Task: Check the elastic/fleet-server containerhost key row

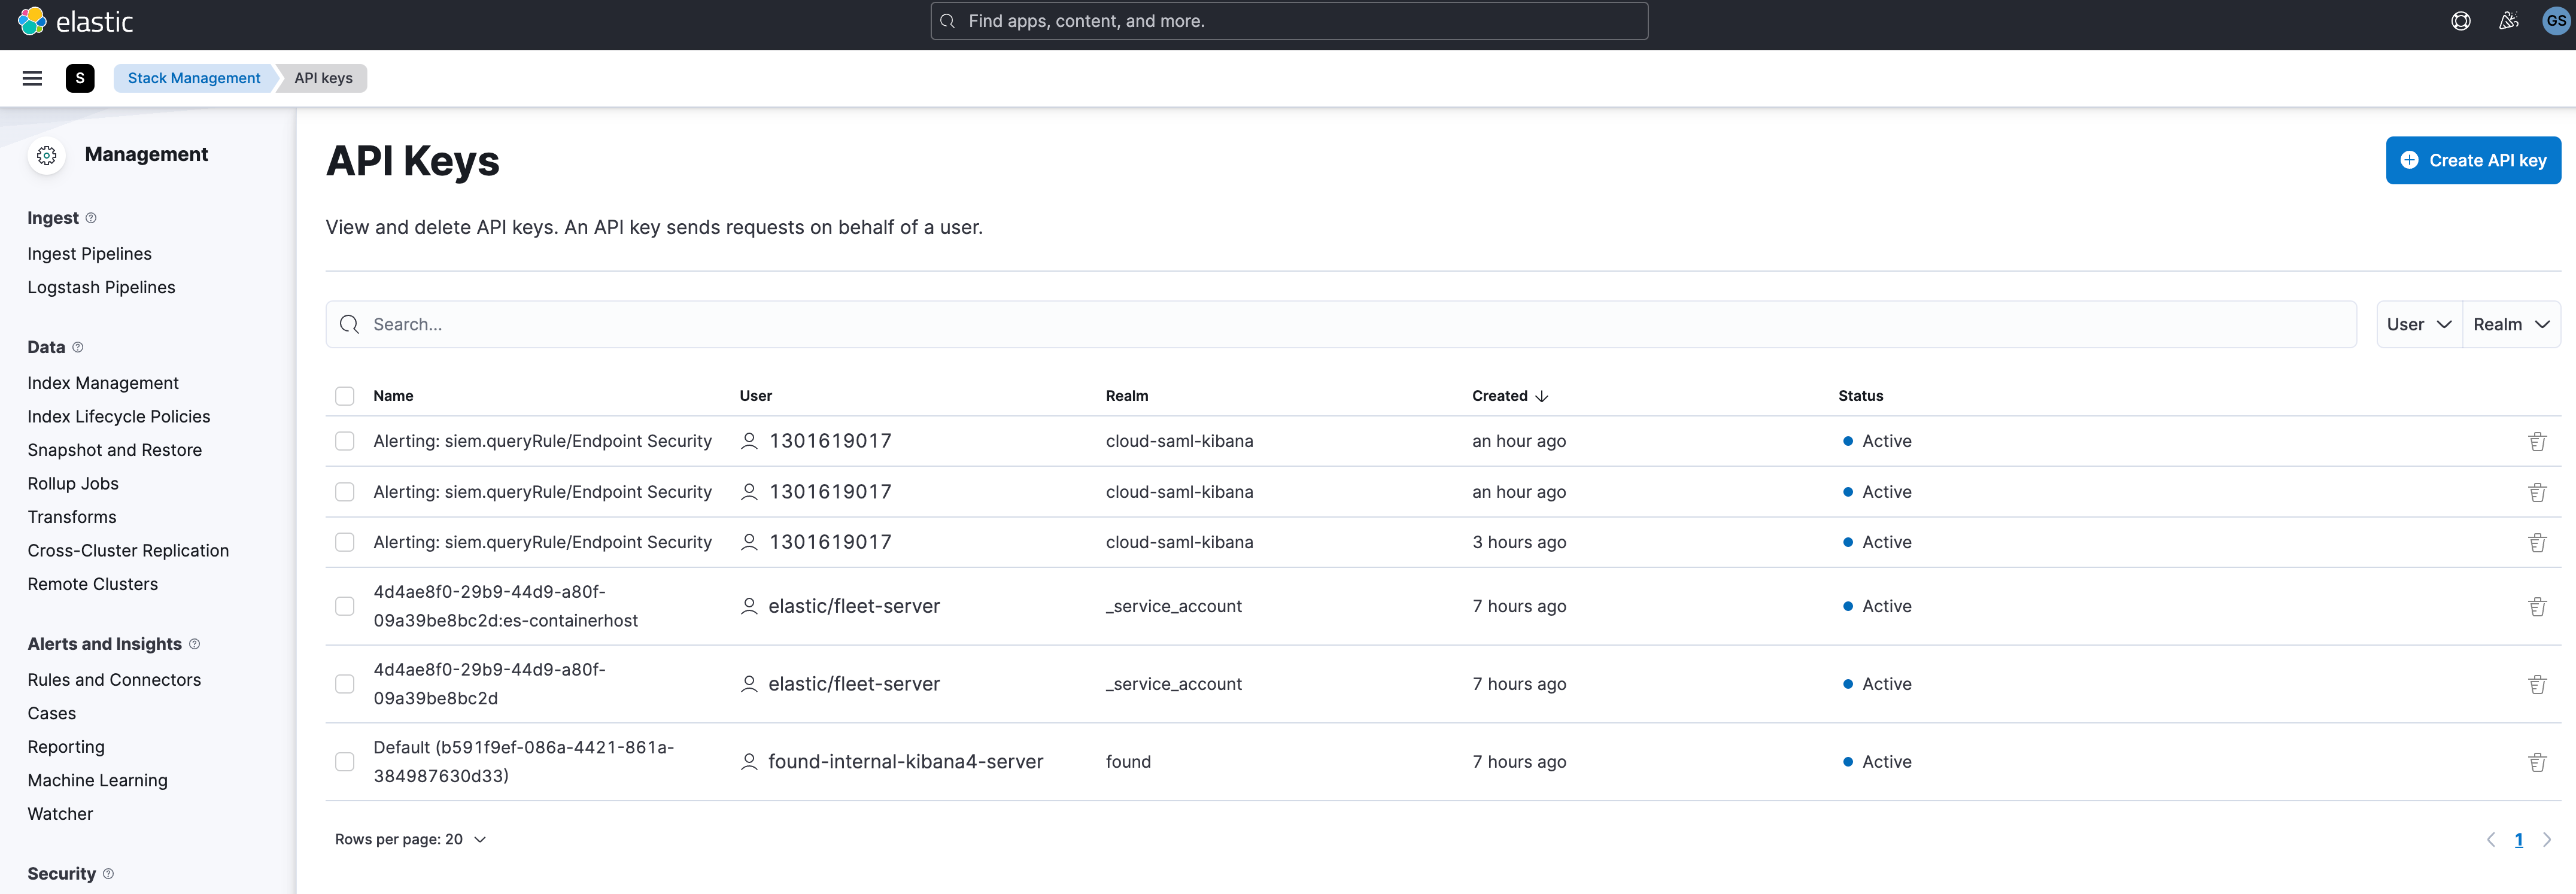Action: pos(345,606)
